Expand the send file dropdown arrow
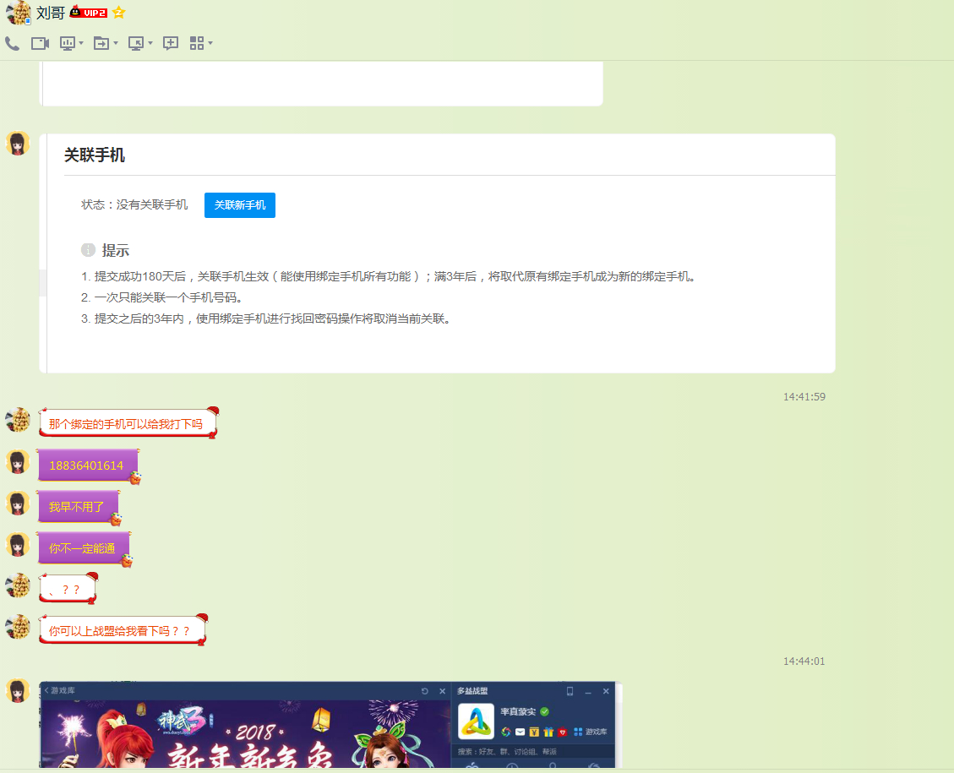The height and width of the screenshot is (773, 954). click(116, 43)
